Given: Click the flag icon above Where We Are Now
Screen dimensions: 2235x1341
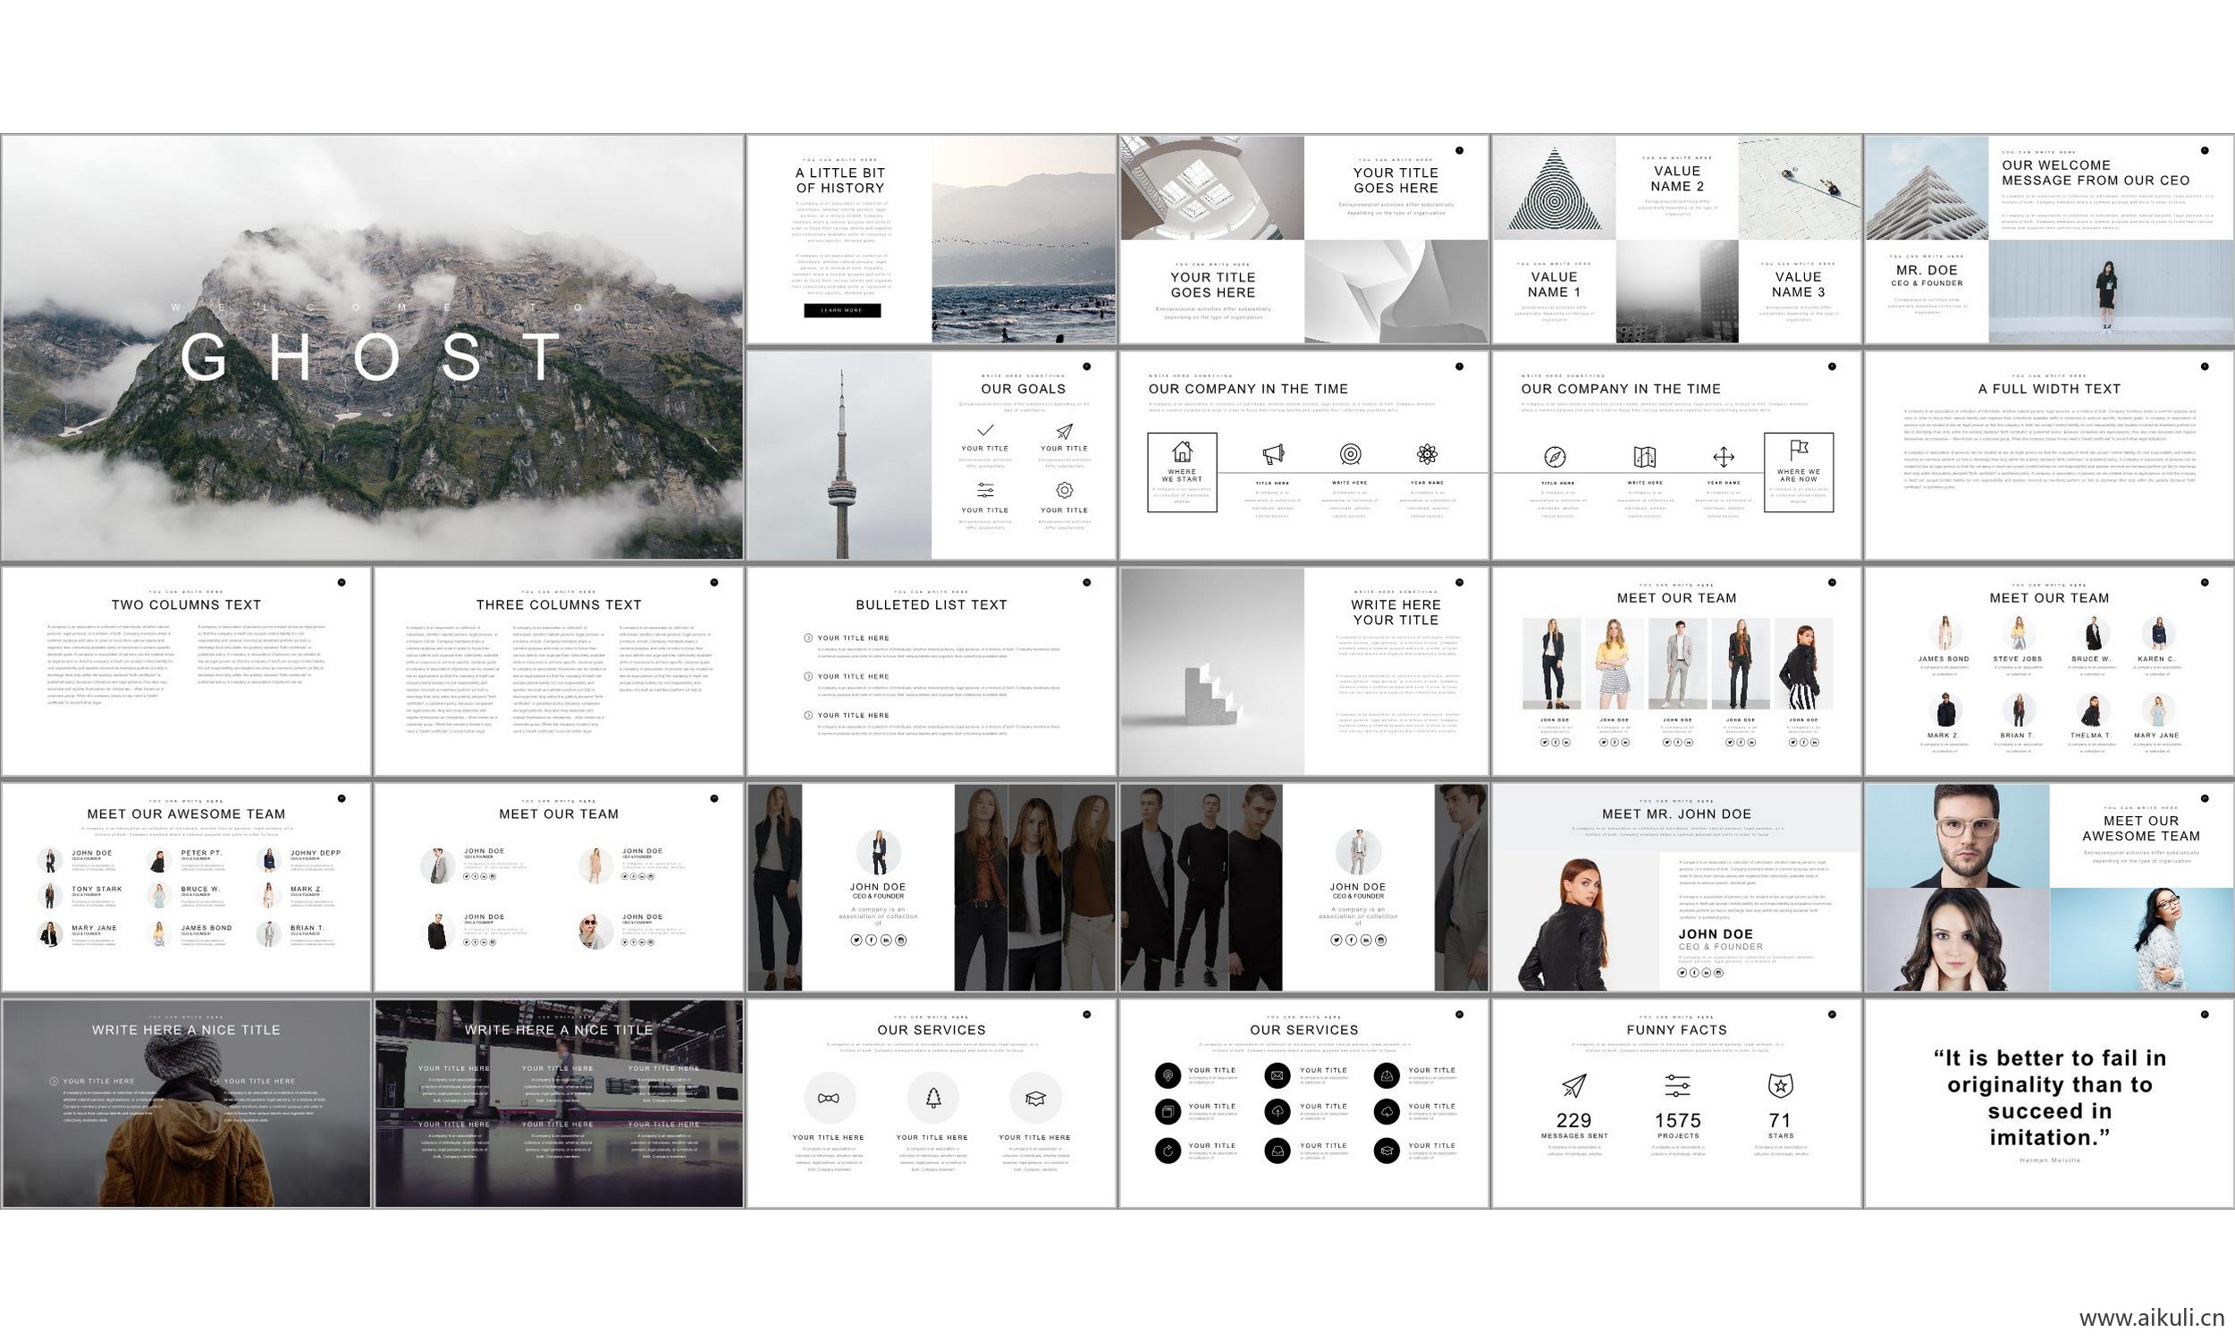Looking at the screenshot, I should 1798,449.
